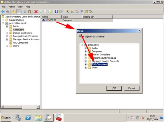This screenshot has height=122, width=164.
Task: Click the Filter funnel toolbar icon
Action: pyautogui.click(x=82, y=12)
